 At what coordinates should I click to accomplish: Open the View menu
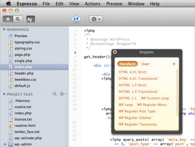click(x=74, y=4)
